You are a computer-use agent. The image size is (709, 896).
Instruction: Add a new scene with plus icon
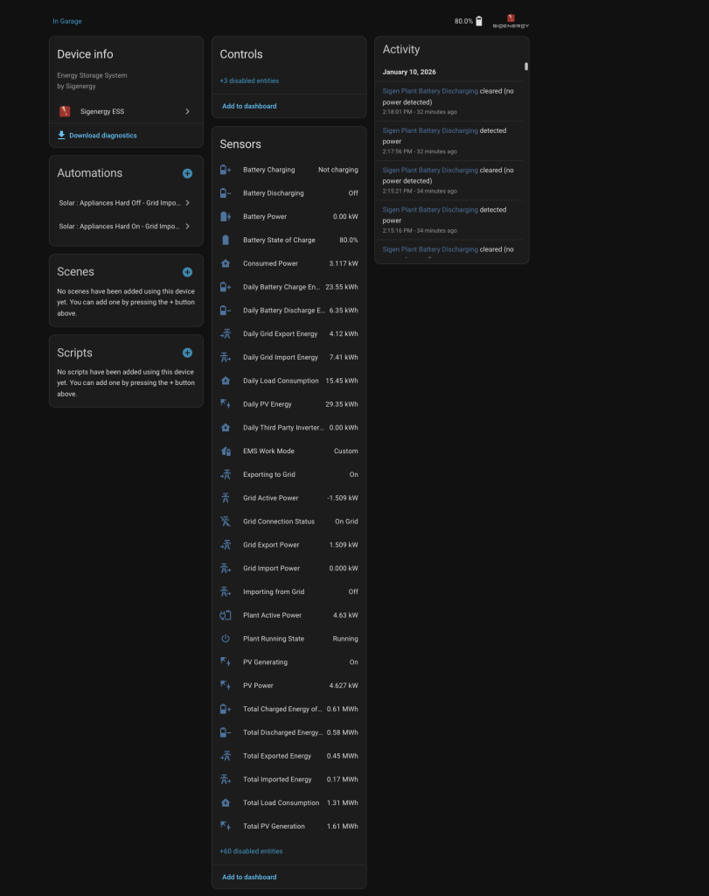pyautogui.click(x=187, y=272)
